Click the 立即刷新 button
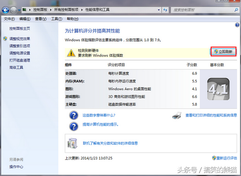Image resolution: width=241 pixels, height=176 pixels. pyautogui.click(x=223, y=52)
